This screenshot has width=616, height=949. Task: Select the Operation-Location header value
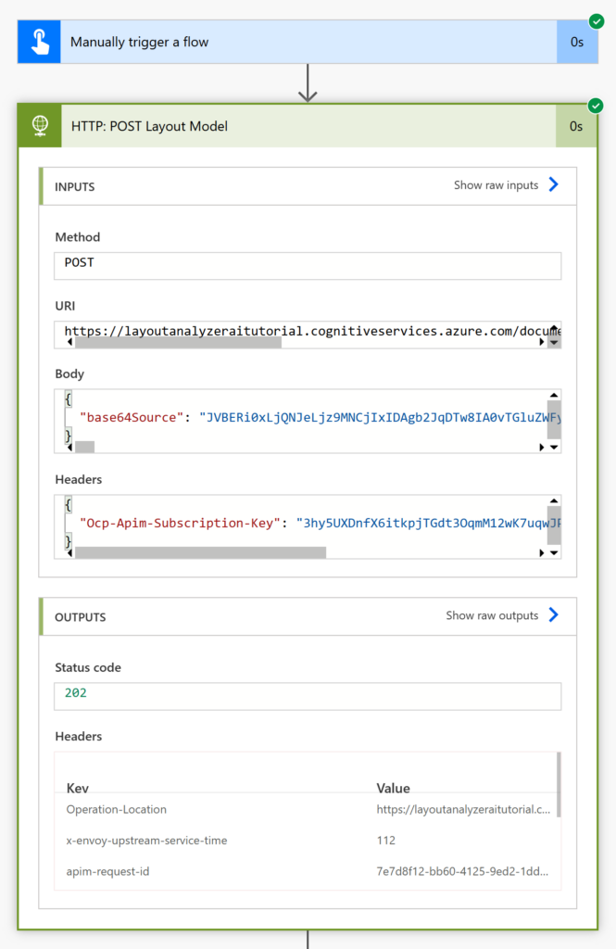click(x=463, y=809)
